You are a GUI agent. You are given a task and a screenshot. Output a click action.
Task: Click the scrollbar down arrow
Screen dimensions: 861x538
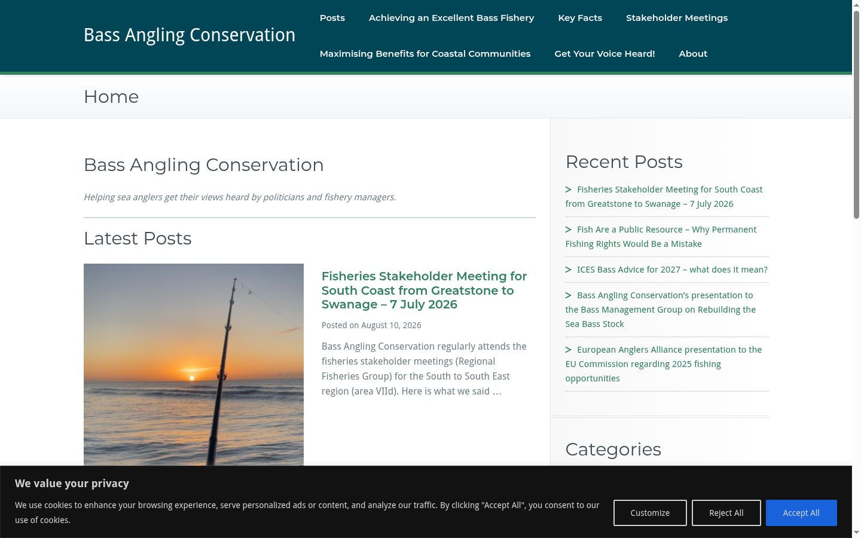pyautogui.click(x=856, y=533)
